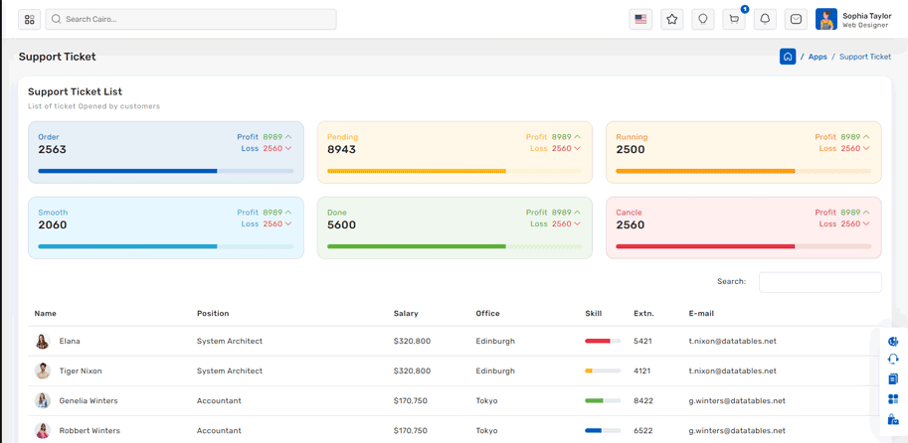Click the Search Cairo input field

[x=191, y=19]
